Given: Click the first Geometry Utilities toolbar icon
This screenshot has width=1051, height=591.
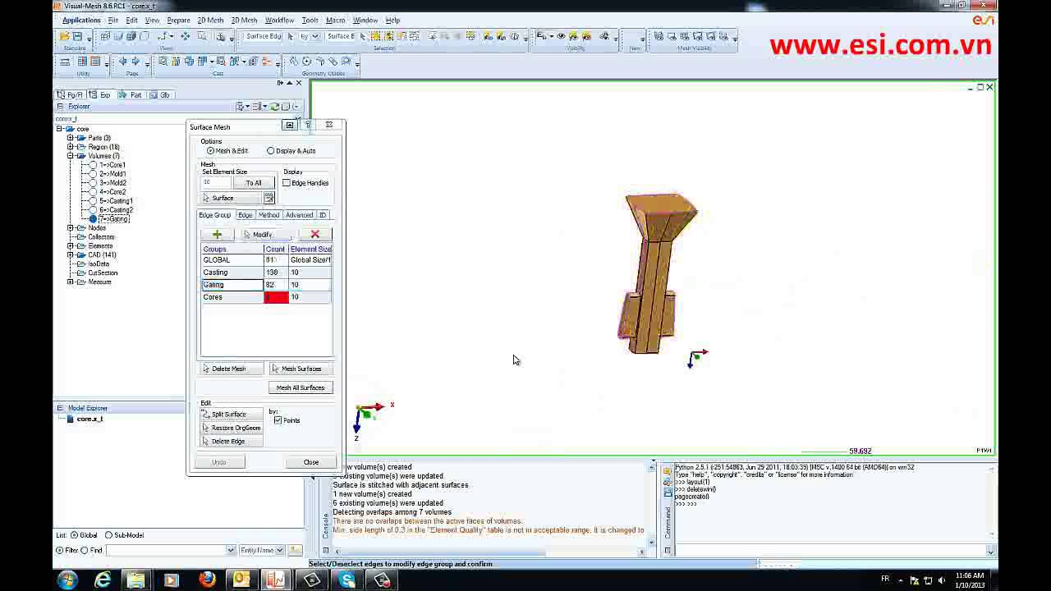Looking at the screenshot, I should [x=294, y=62].
